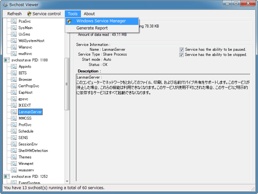Select the wuauserv service label
Screen dimensions: 258x194
click(26, 170)
